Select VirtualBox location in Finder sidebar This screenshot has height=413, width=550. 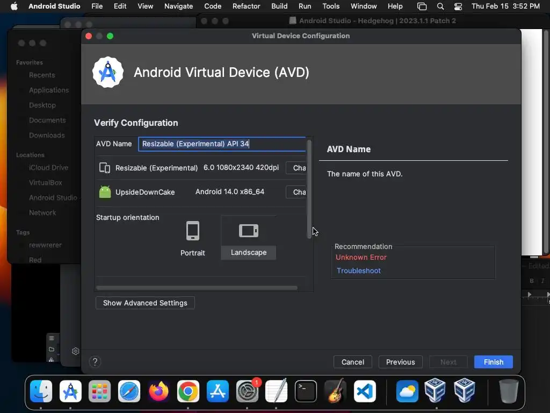tap(46, 183)
